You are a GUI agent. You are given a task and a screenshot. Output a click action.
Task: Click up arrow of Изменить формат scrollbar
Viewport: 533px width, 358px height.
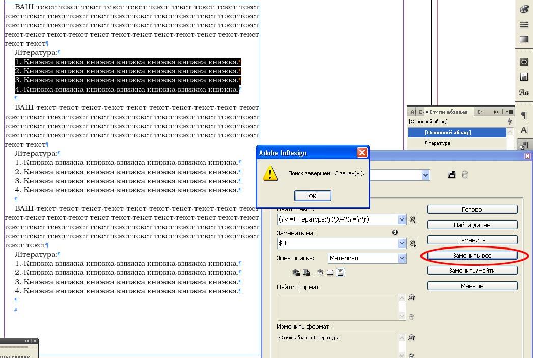pyautogui.click(x=402, y=338)
